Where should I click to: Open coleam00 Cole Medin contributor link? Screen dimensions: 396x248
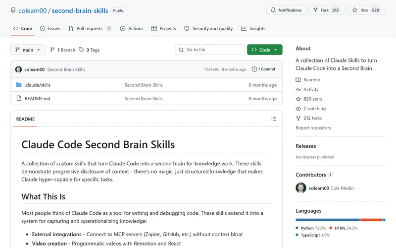(x=331, y=188)
